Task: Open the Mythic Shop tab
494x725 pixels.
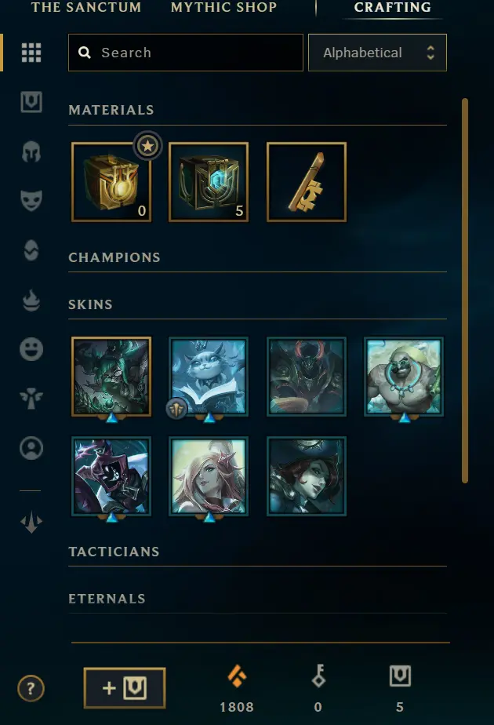Action: point(223,7)
